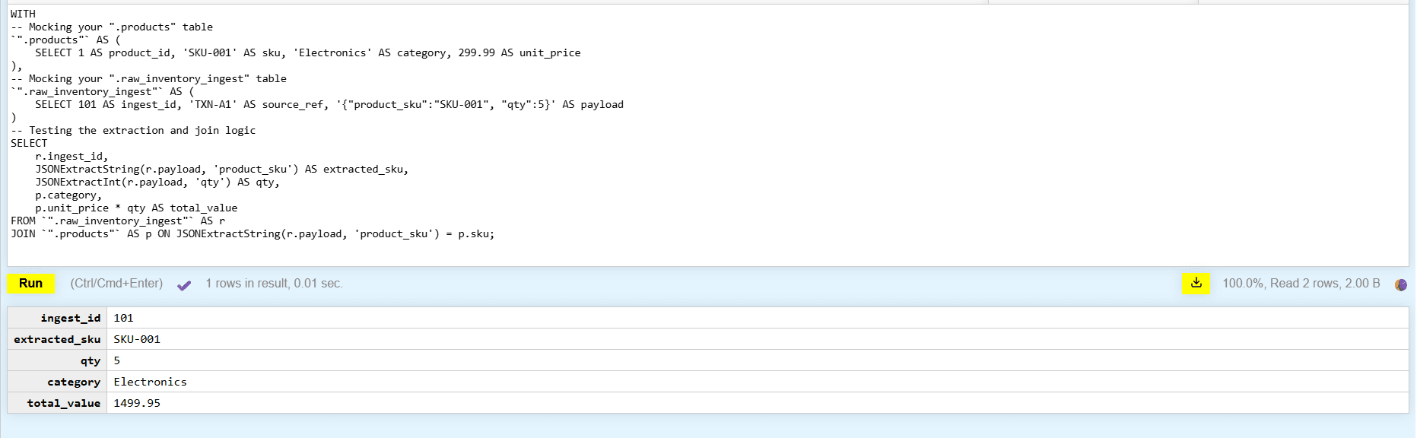1417x438 pixels.
Task: Select the ingest_id row header
Action: click(70, 318)
